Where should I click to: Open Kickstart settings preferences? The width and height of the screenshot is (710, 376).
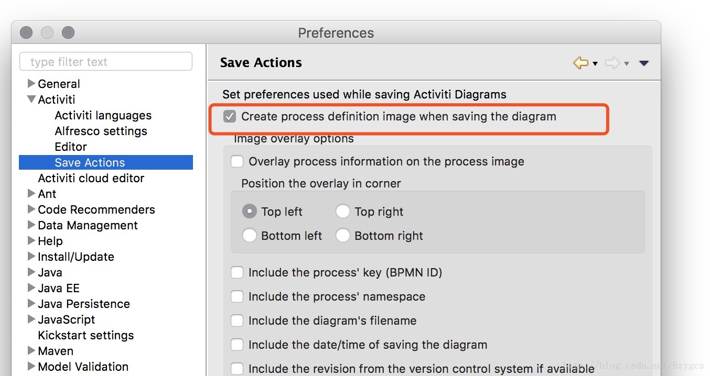tap(86, 335)
